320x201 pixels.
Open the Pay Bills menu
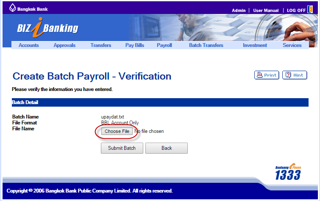pos(135,45)
